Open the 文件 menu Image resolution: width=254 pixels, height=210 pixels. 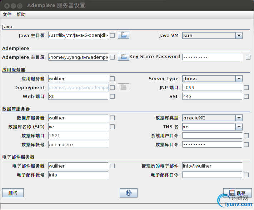point(7,15)
